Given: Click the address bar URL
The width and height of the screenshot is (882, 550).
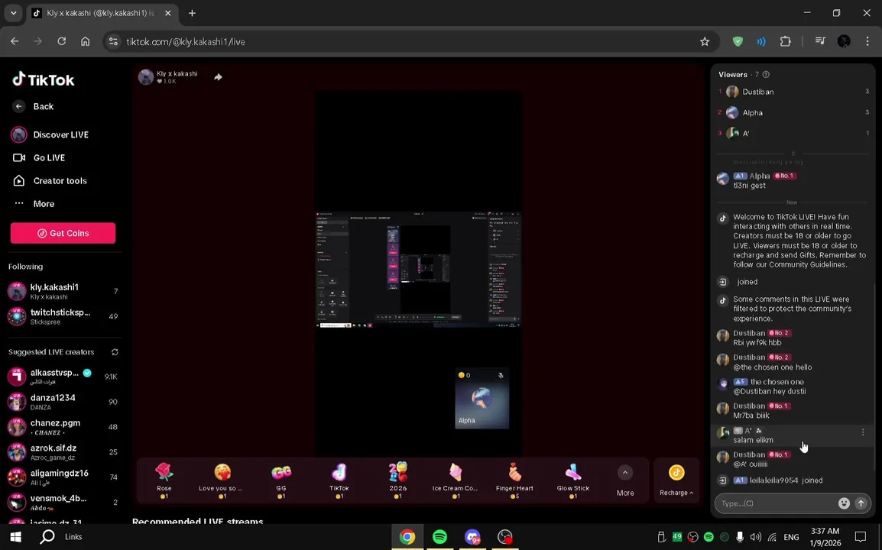Looking at the screenshot, I should pyautogui.click(x=185, y=41).
